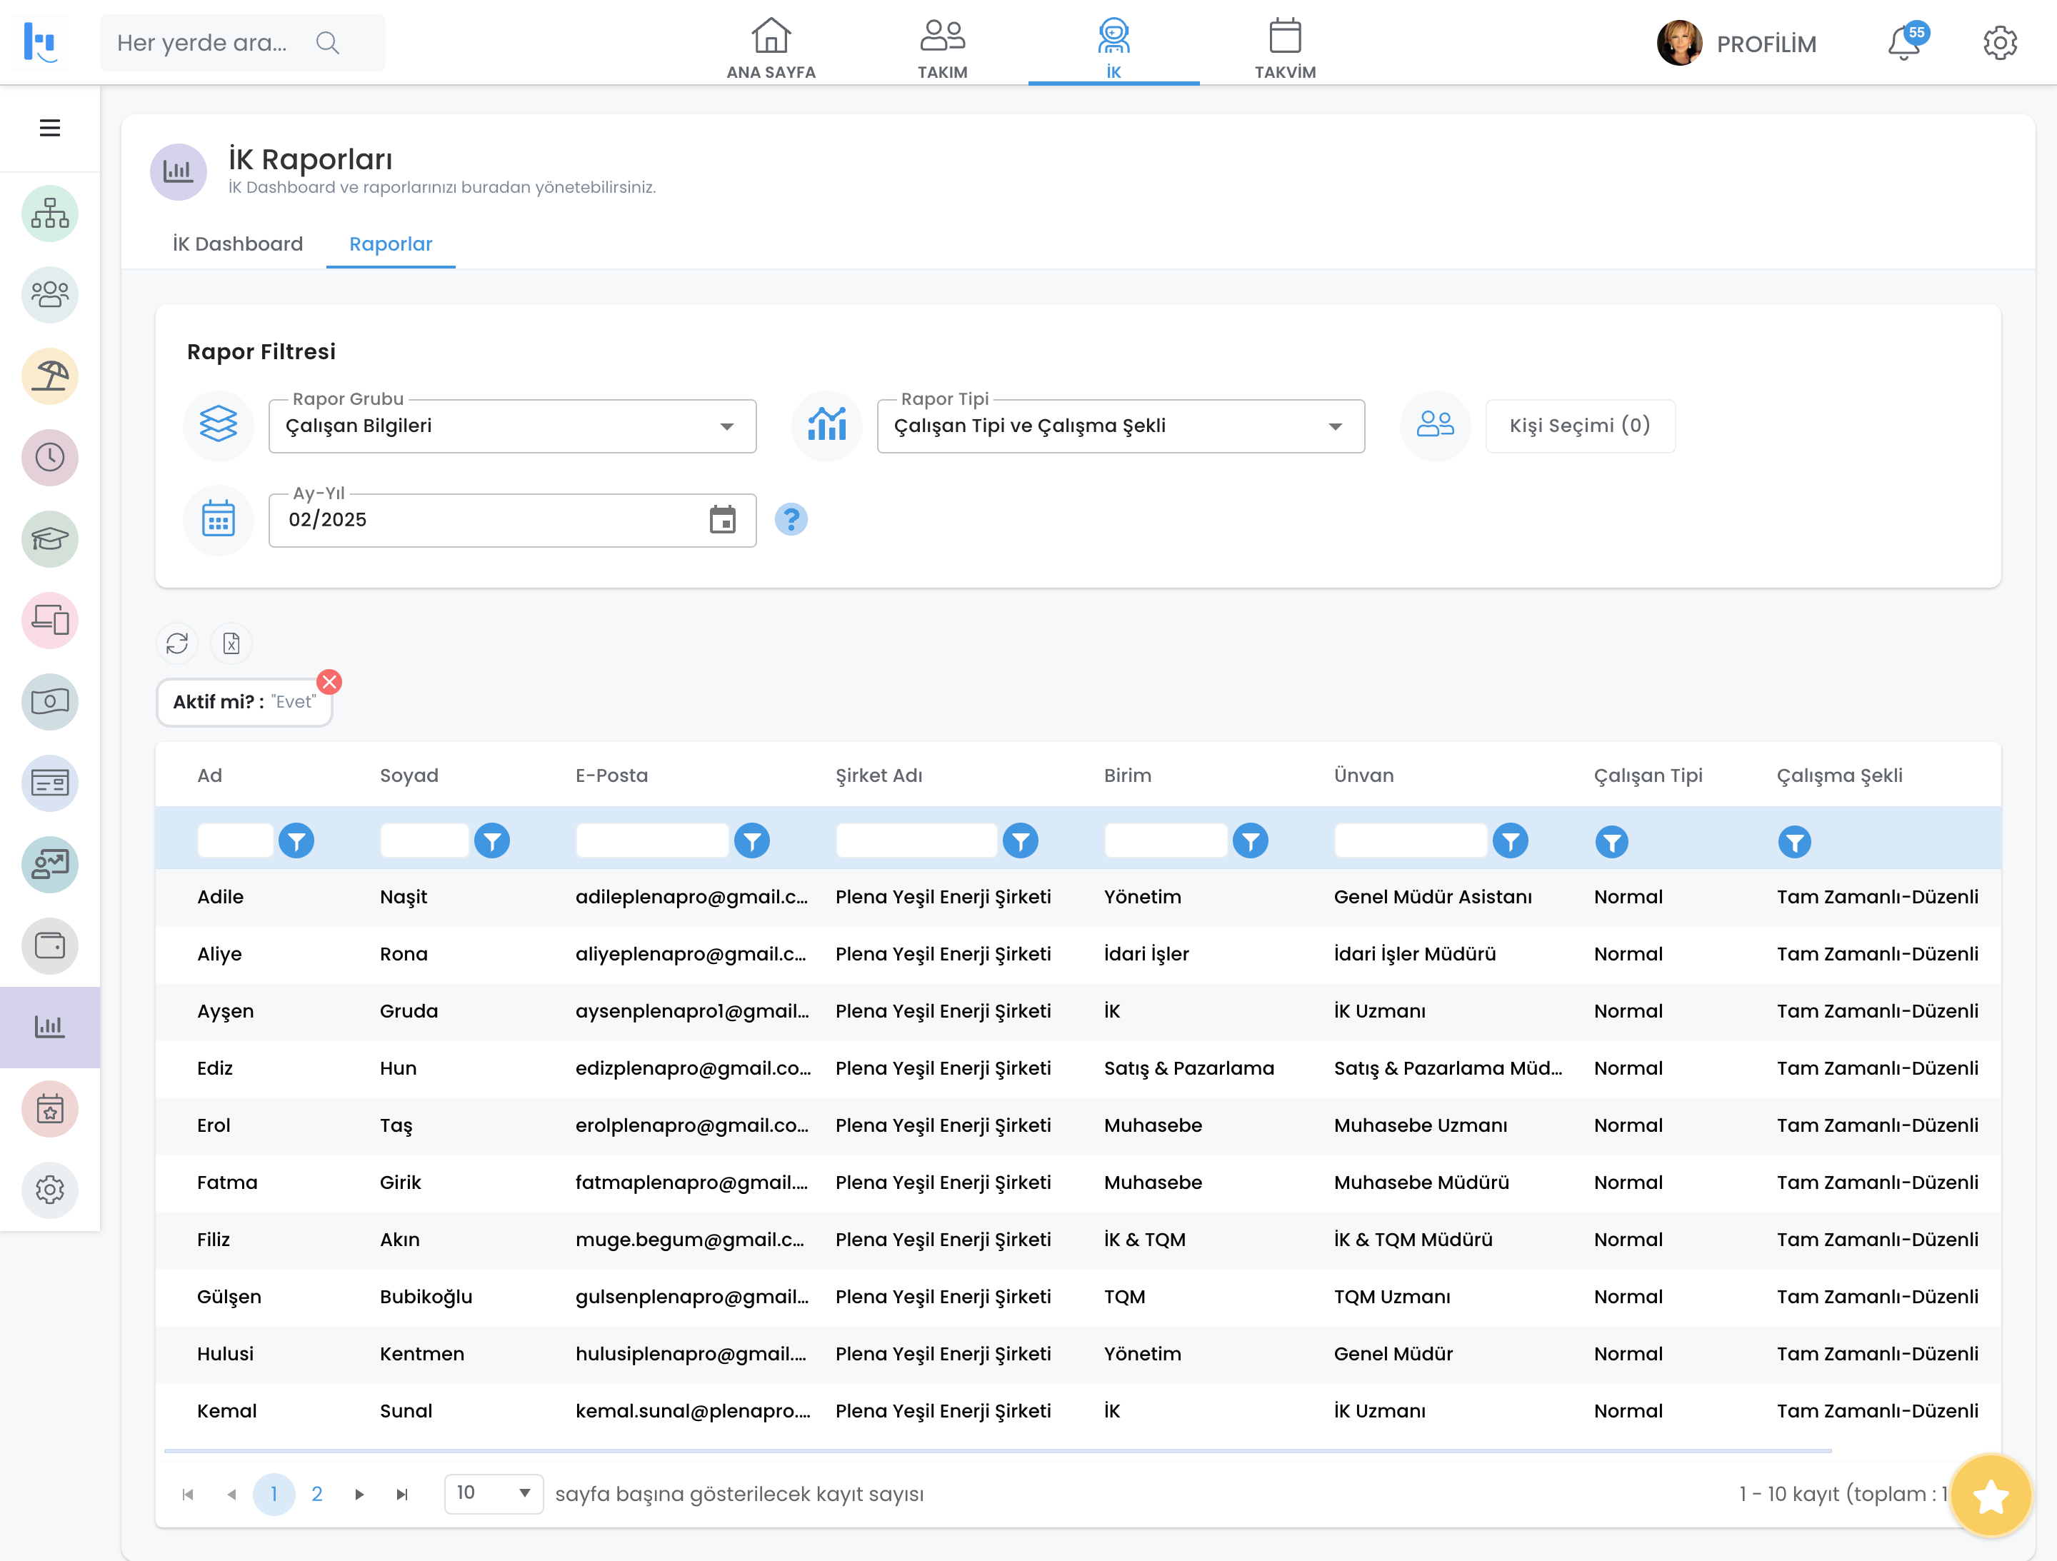Click the refresh report icon
2057x1561 pixels.
[176, 643]
